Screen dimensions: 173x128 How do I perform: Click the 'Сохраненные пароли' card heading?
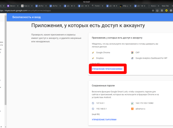tap(103, 86)
